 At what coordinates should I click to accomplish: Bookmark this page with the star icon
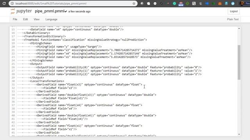pos(134,3)
